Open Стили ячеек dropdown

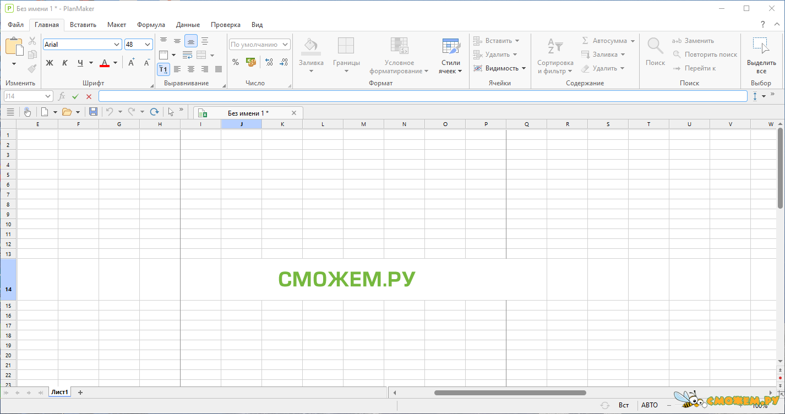(x=450, y=56)
